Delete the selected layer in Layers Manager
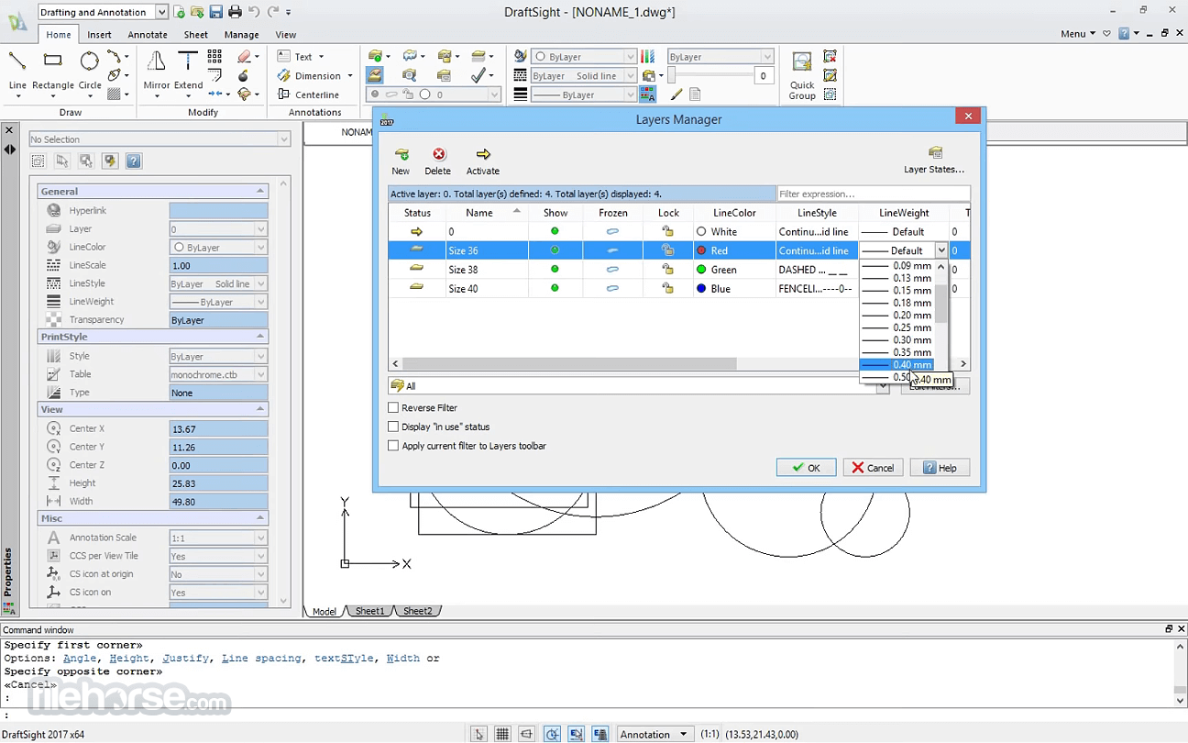This screenshot has height=743, width=1188. pos(438,161)
